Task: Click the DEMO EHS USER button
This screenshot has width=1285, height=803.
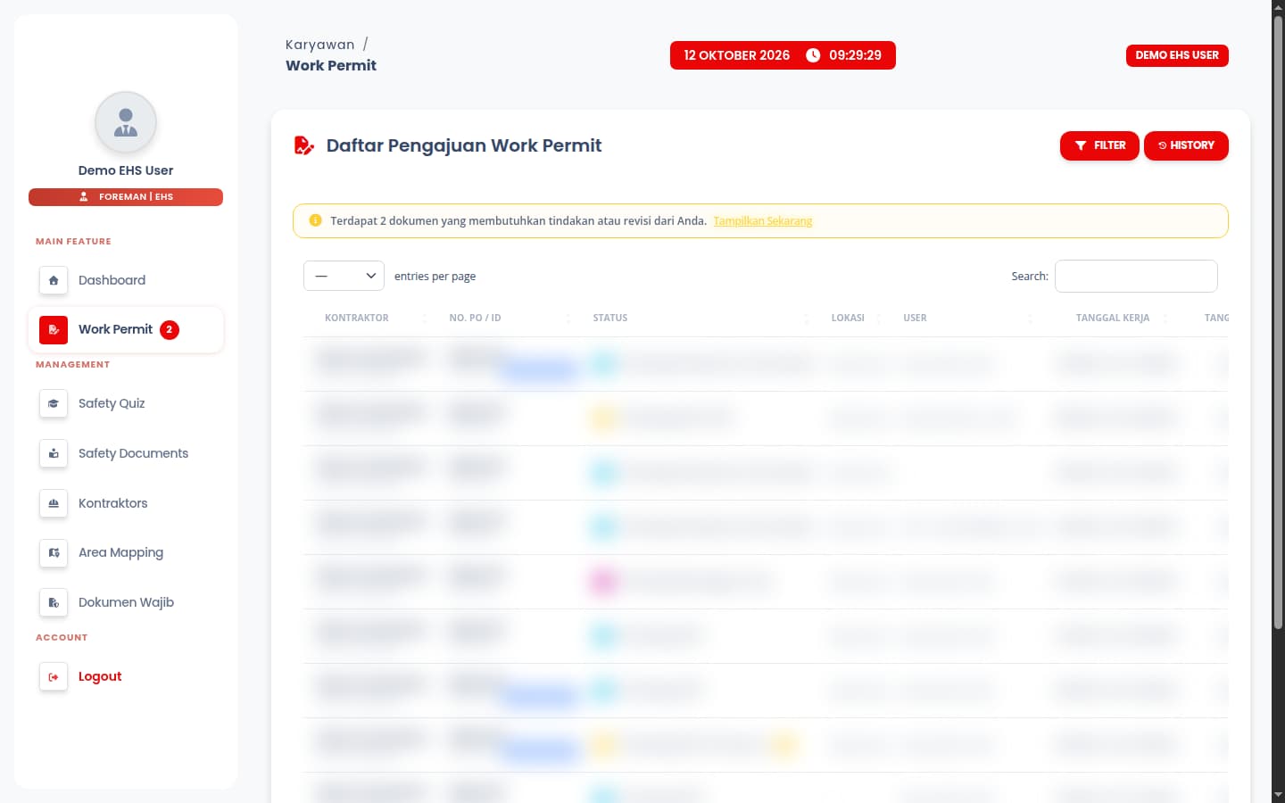Action: coord(1177,55)
